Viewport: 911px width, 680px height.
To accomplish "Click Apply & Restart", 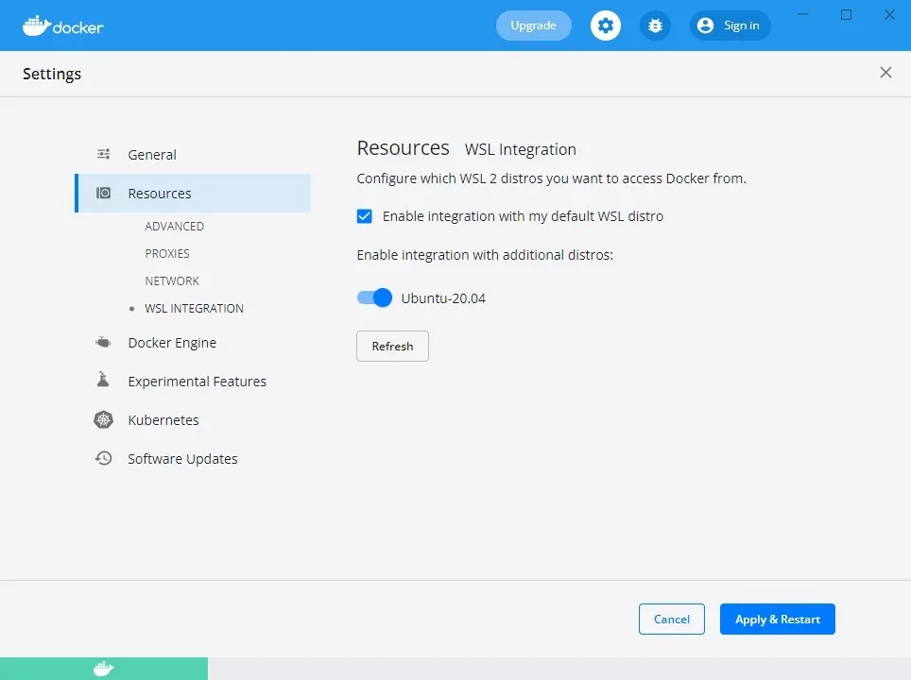I will (x=778, y=619).
